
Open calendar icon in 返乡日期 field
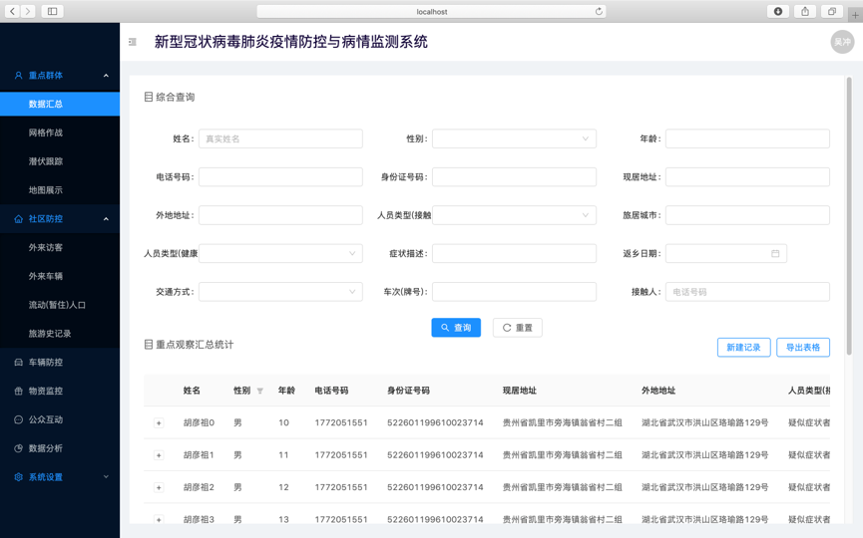point(775,253)
